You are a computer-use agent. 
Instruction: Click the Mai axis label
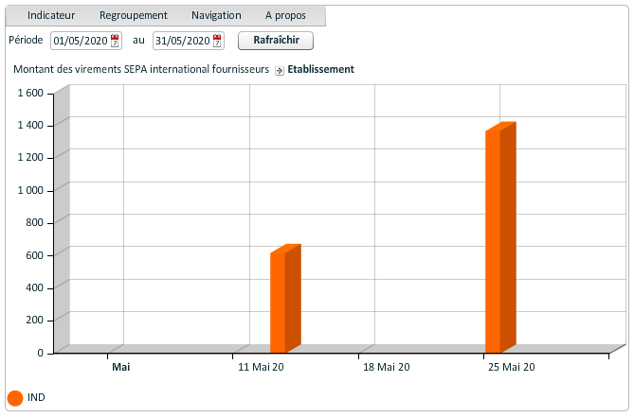(121, 367)
